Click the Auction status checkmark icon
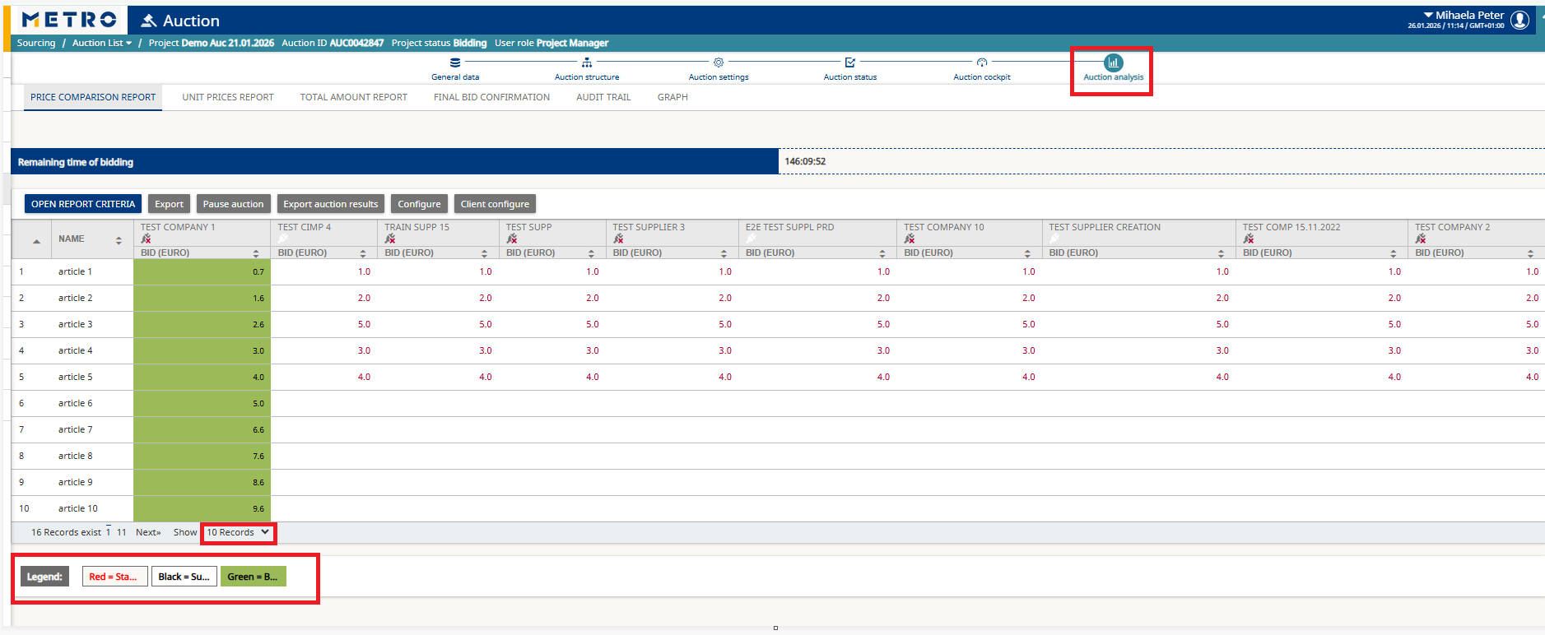The height and width of the screenshot is (635, 1545). tap(850, 63)
